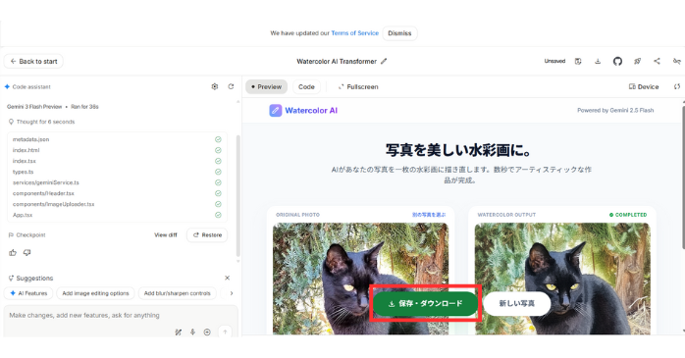Click the GitHub icon in the top bar

(x=617, y=62)
